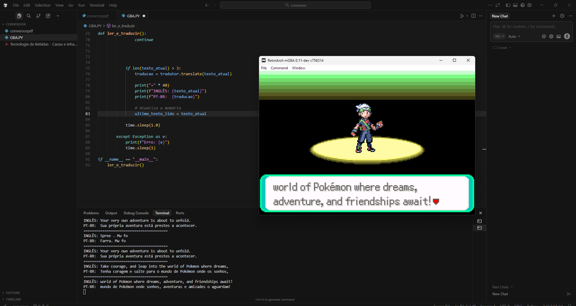Select the New Chat tab
Viewport: 576px width, 306px height.
coord(500,16)
